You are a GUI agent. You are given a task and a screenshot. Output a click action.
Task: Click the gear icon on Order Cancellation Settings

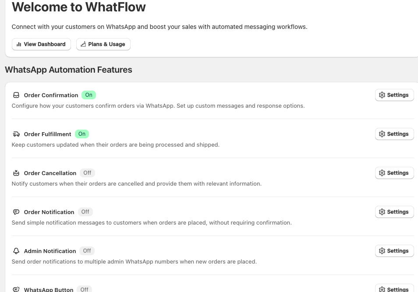click(x=382, y=173)
